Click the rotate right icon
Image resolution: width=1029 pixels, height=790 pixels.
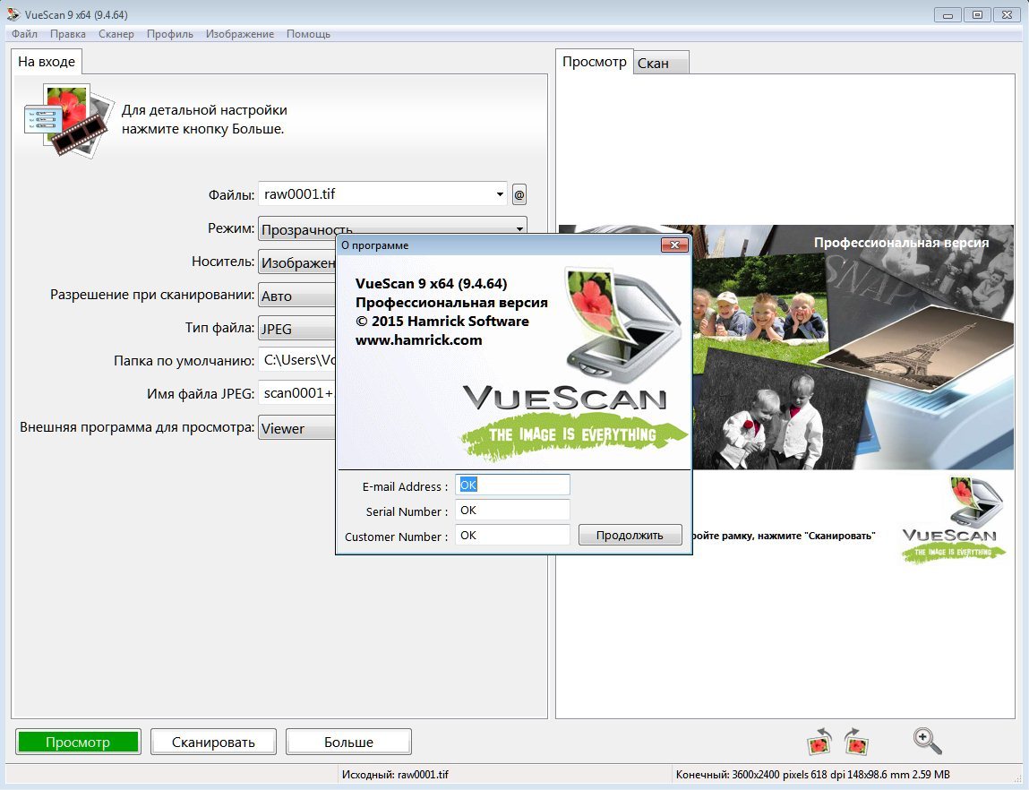click(856, 742)
